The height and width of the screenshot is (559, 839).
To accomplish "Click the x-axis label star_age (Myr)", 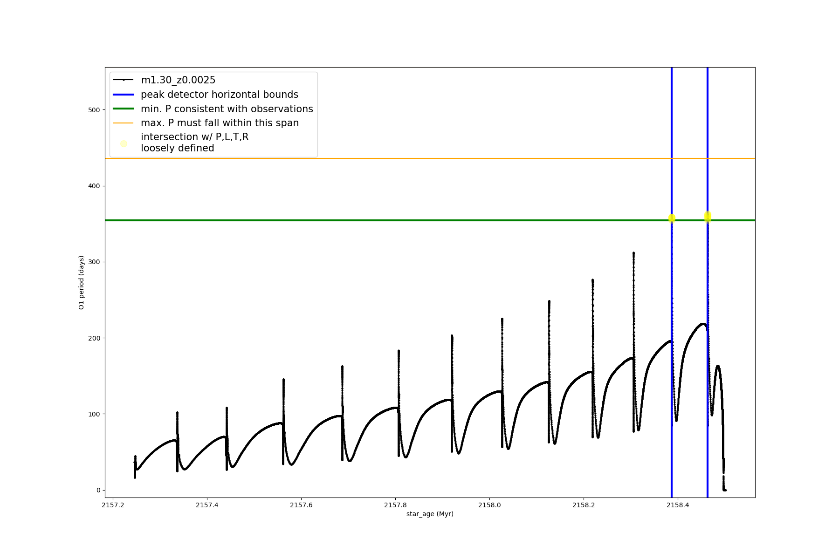I will 430,514.
